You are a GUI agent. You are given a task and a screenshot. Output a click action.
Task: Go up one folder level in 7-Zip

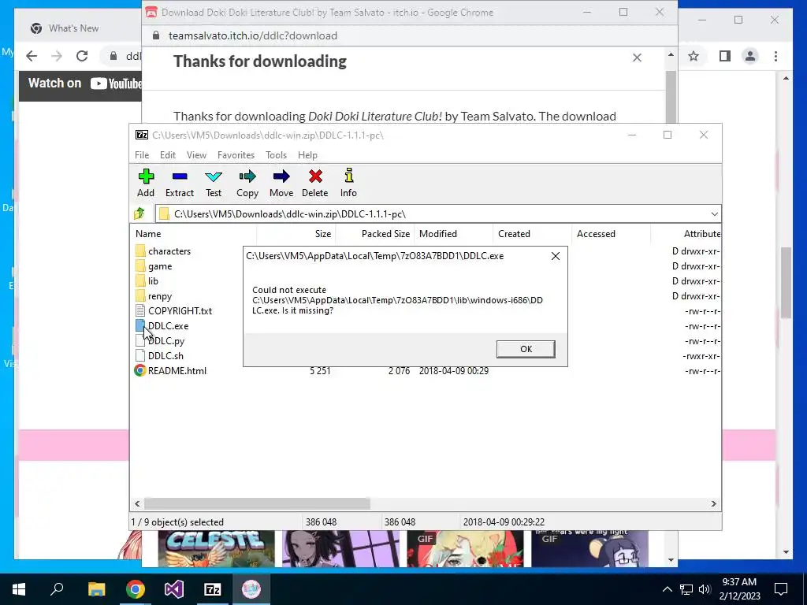pyautogui.click(x=139, y=213)
